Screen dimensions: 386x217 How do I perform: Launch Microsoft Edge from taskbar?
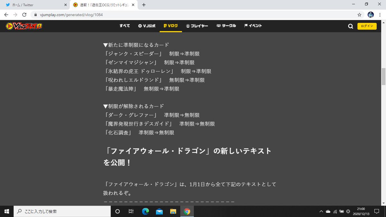pyautogui.click(x=145, y=211)
